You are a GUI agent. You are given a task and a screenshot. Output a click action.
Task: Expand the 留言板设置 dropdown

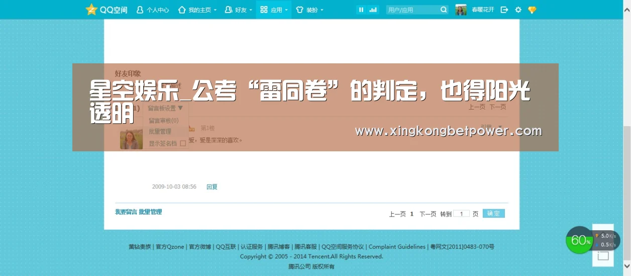[165, 108]
